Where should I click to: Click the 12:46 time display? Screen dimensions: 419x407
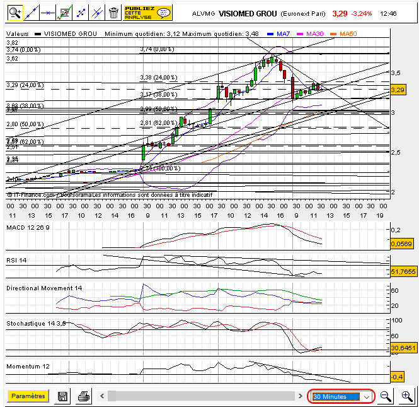click(x=388, y=14)
